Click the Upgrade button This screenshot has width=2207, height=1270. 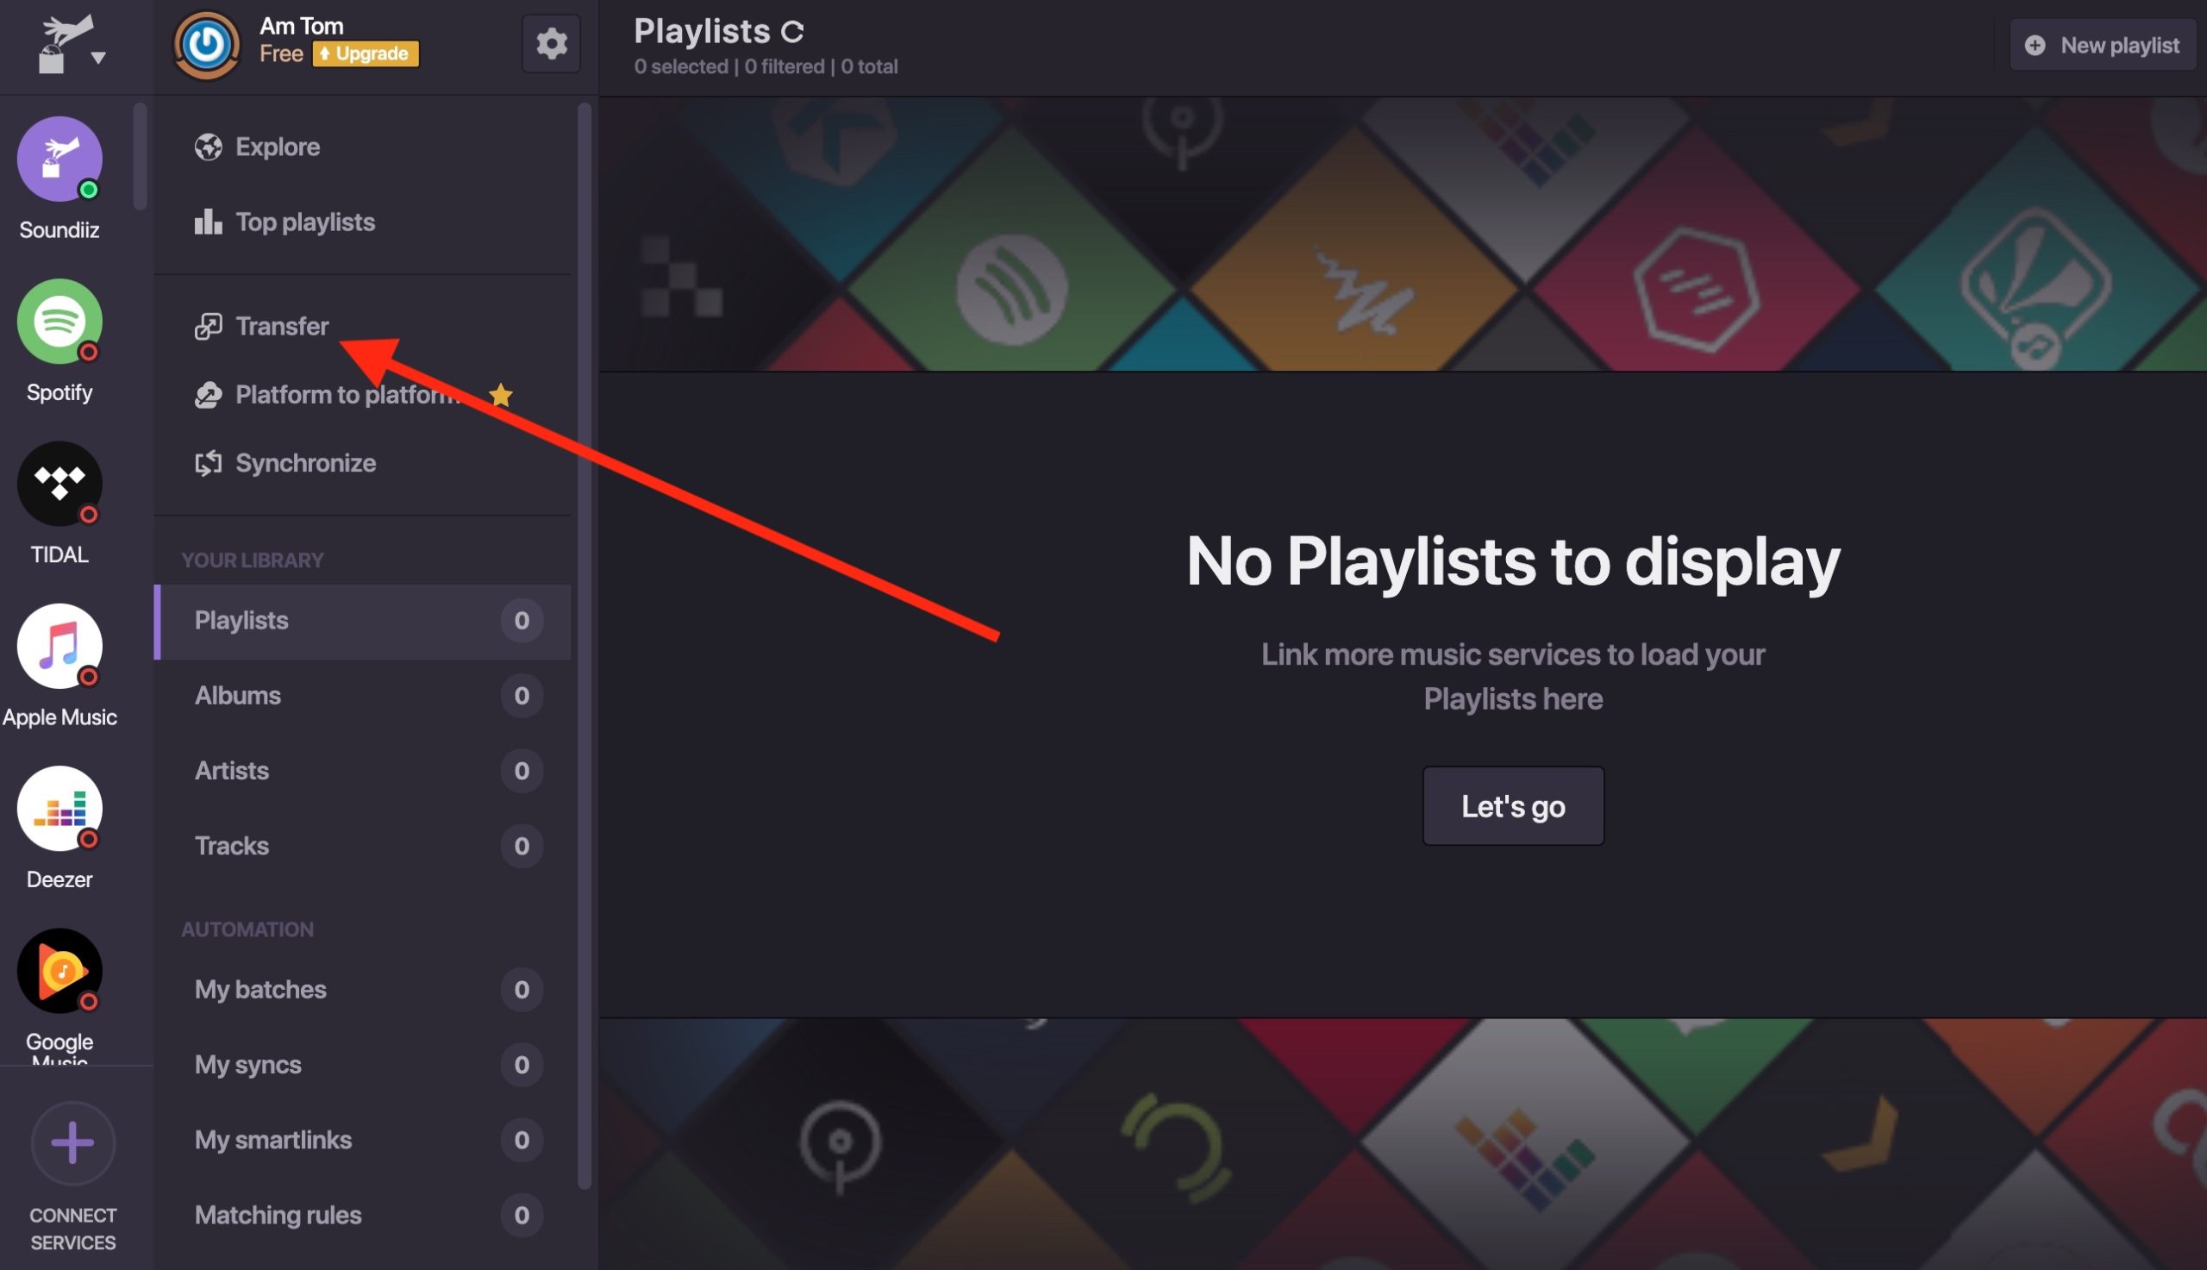366,53
